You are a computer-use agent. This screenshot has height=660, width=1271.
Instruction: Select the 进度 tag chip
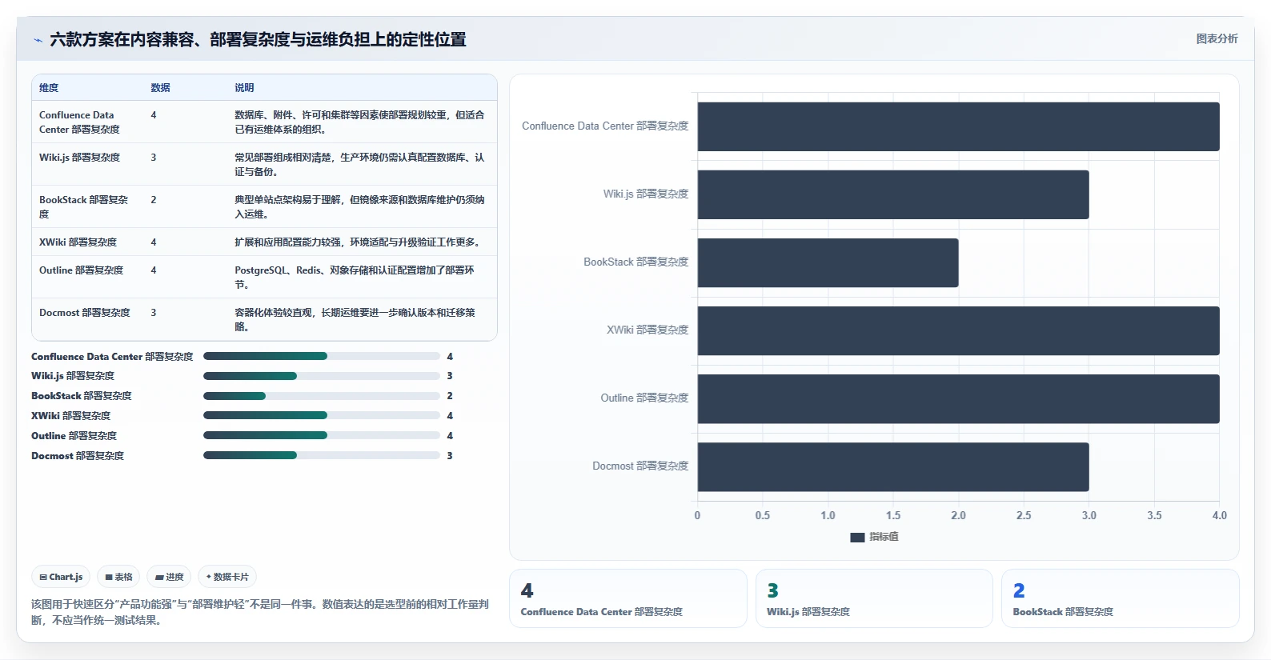[169, 577]
